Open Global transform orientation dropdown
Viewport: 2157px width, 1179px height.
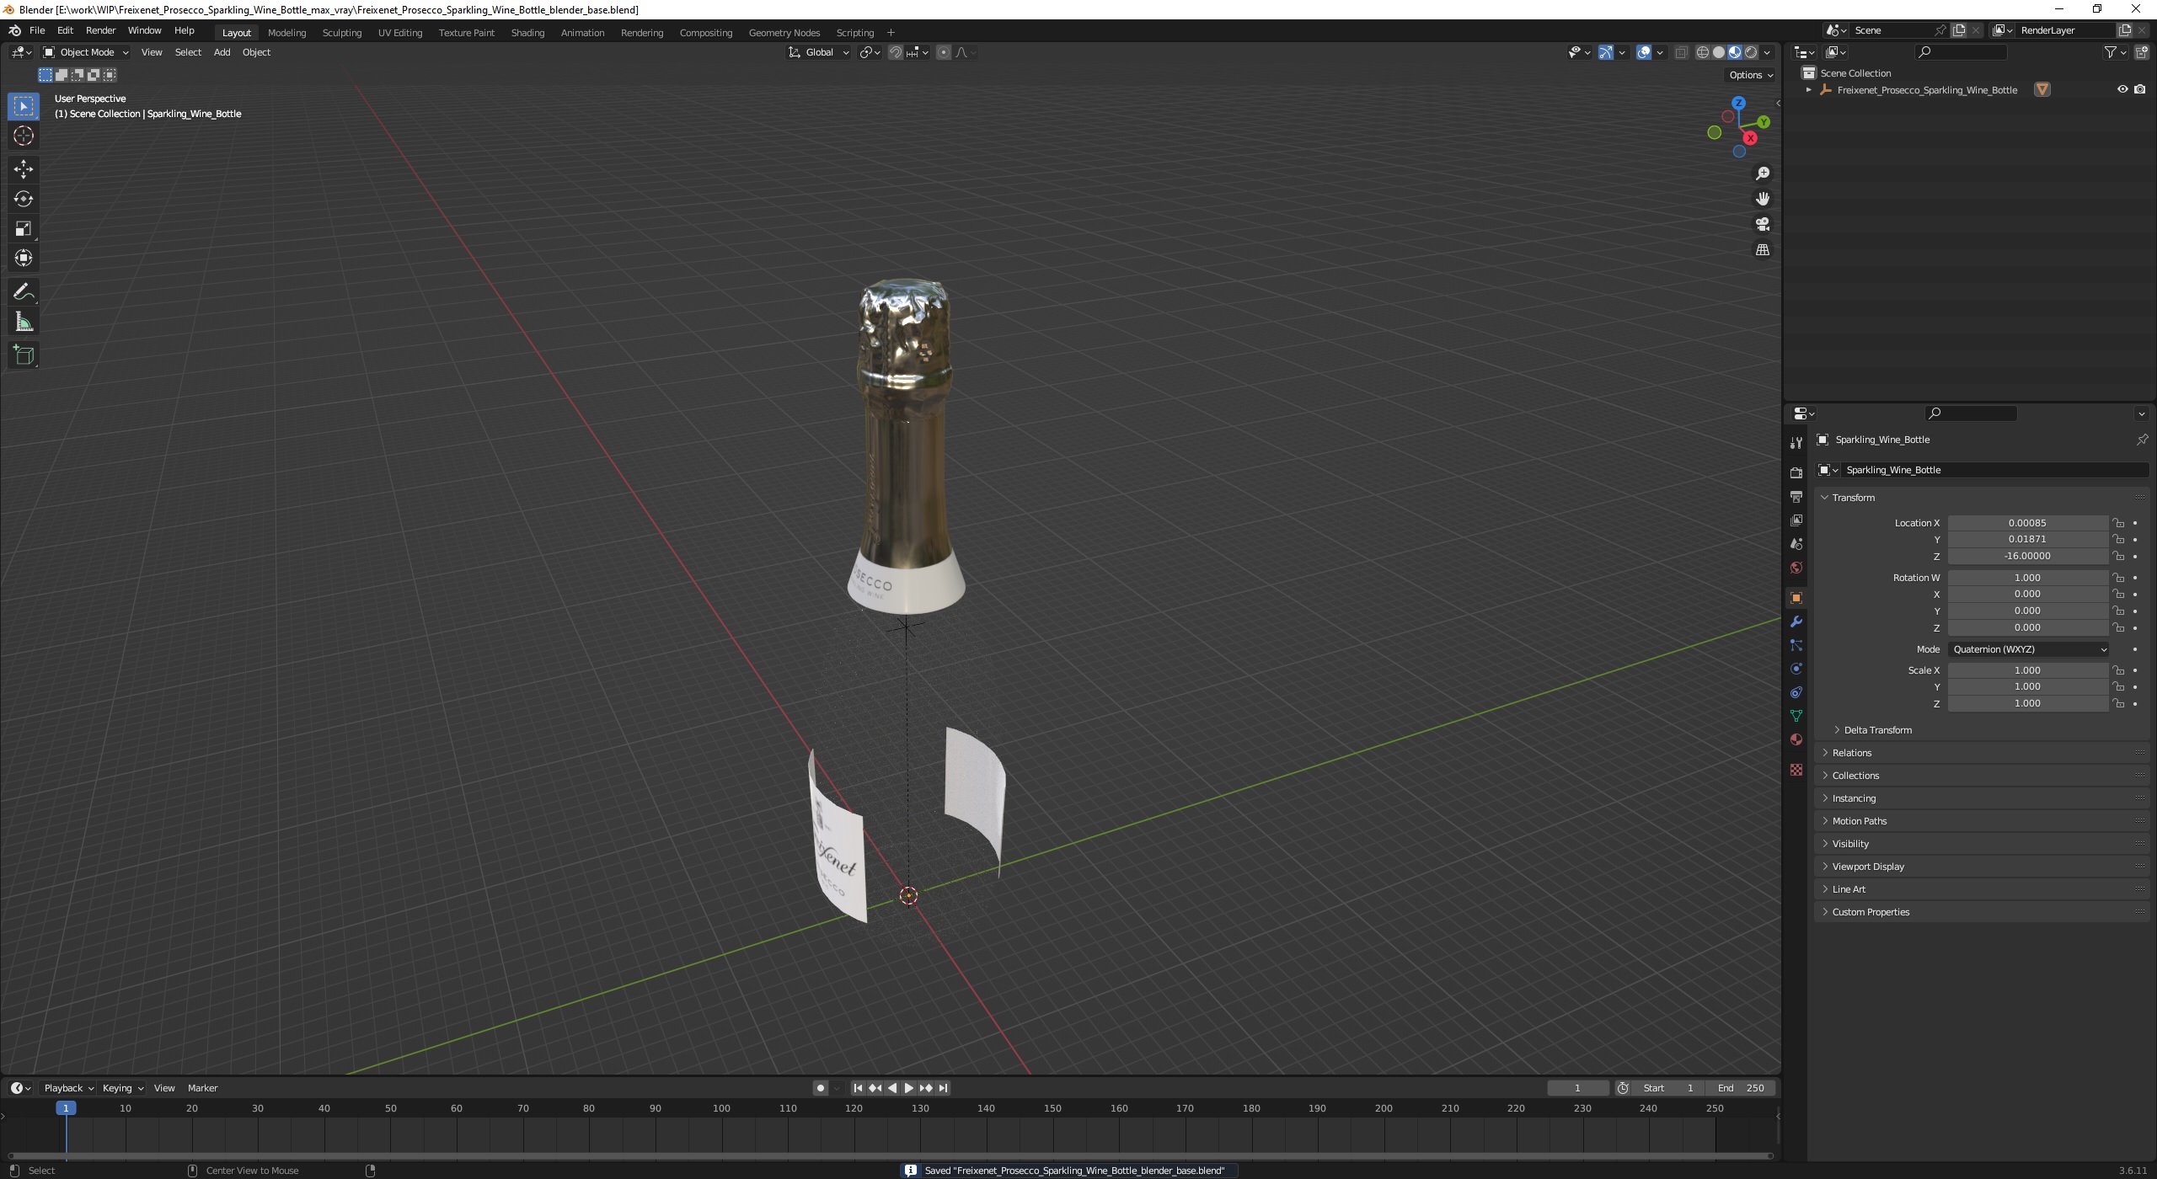point(819,52)
